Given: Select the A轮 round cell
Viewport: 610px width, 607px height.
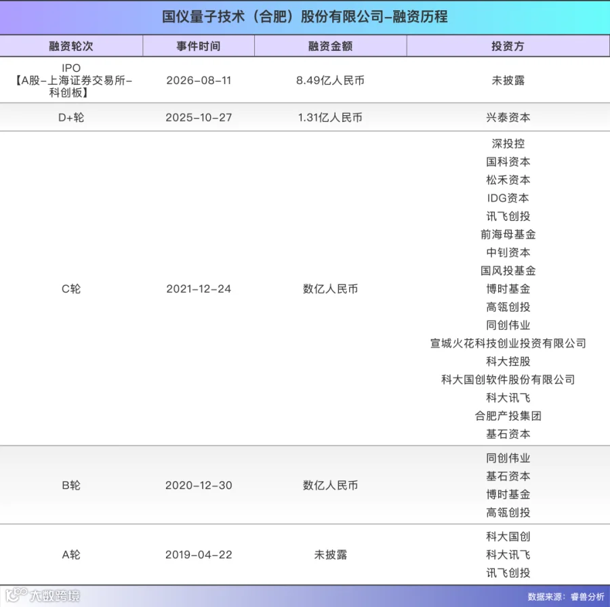Looking at the screenshot, I should coord(71,555).
